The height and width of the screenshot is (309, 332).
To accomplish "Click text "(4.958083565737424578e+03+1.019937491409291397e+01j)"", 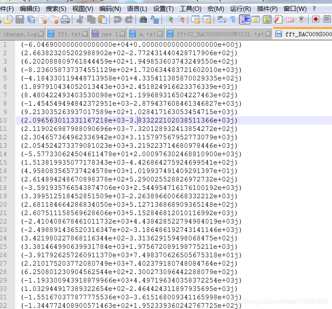I will (129, 170).
